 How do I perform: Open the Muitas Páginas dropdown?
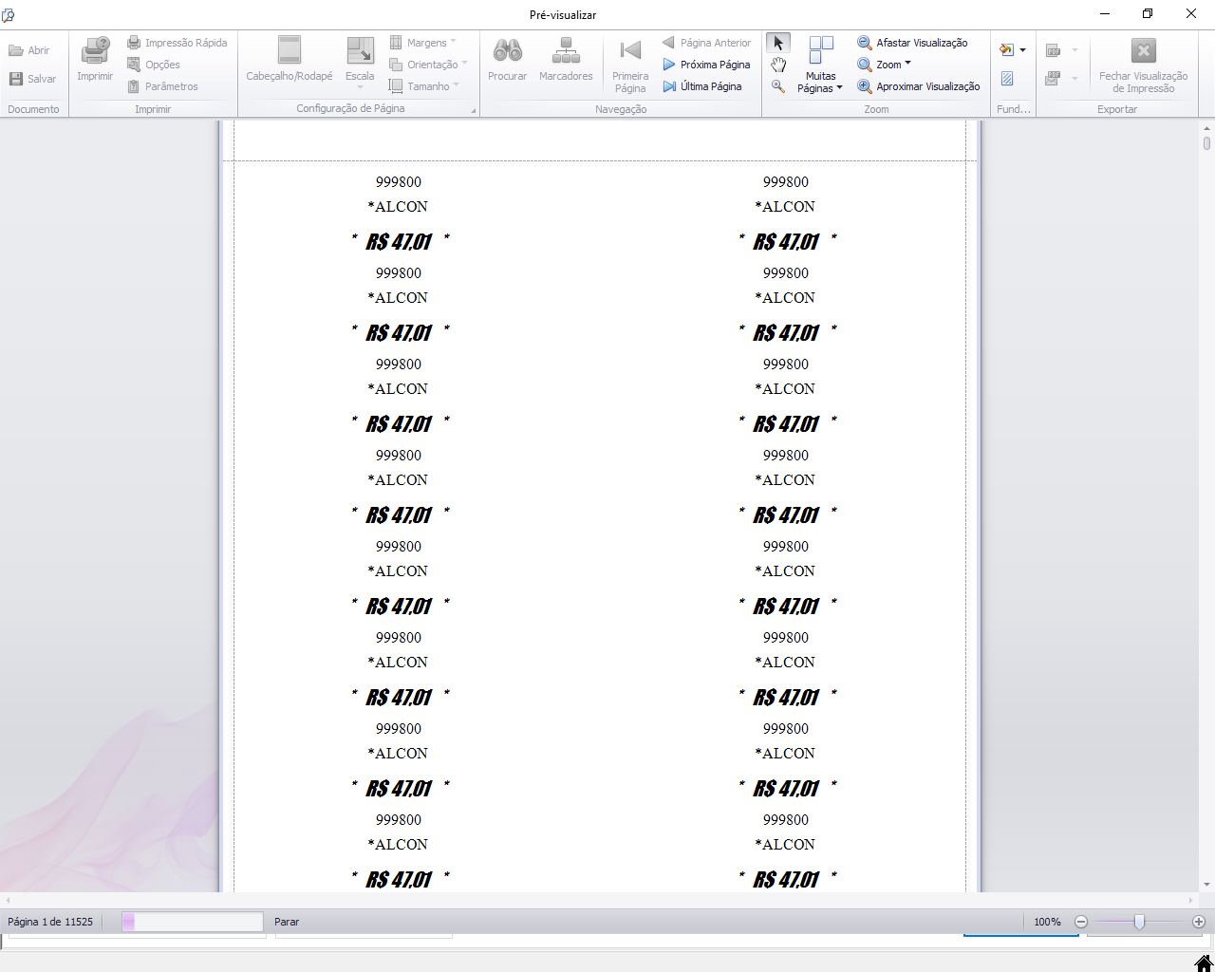coord(821,65)
